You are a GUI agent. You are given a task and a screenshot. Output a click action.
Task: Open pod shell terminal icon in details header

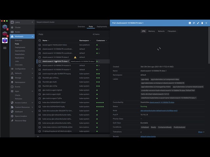coord(190,23)
